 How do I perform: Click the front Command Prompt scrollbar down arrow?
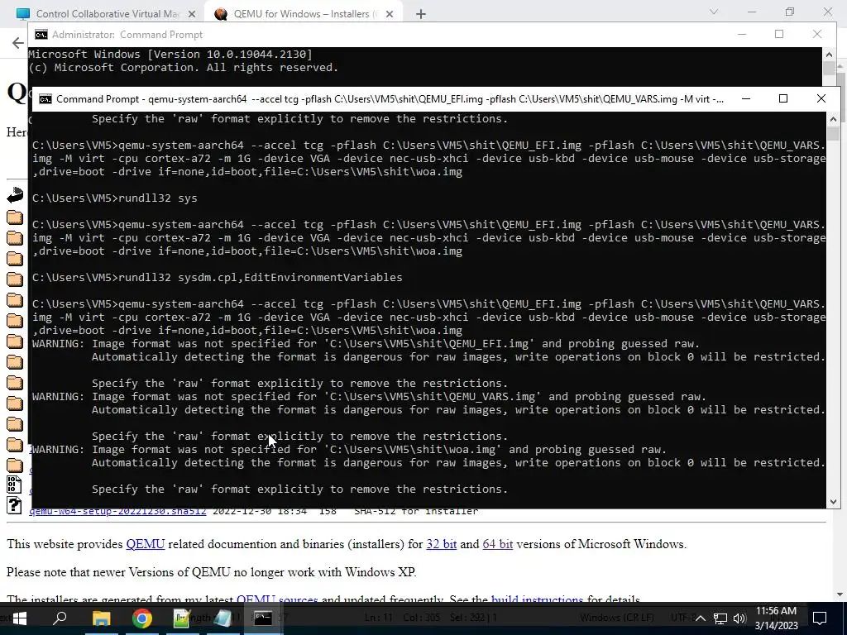point(833,502)
